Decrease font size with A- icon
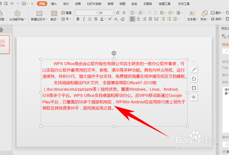Image resolution: width=229 pixels, height=155 pixels. click(x=124, y=13)
